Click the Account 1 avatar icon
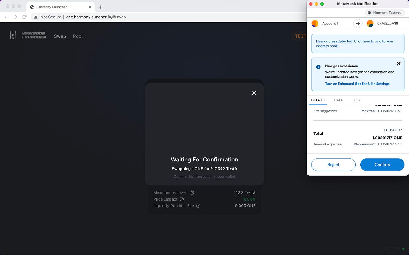Screen dimensions: 409x255 point(315,24)
